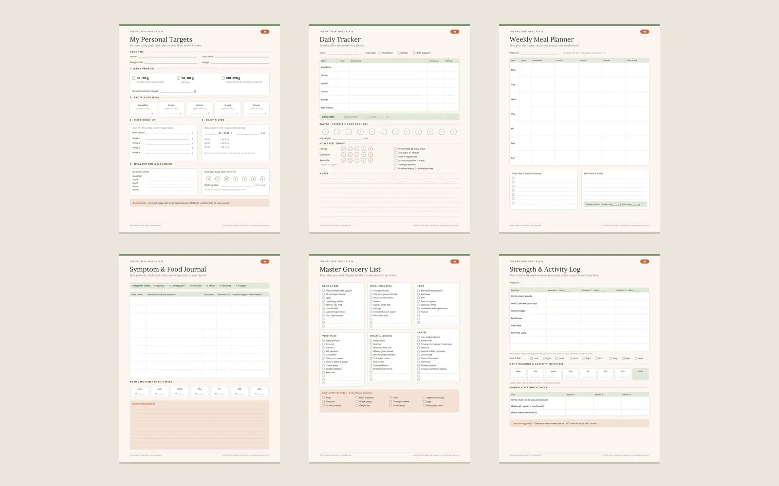Click the 'Bowel movements this week' heading

tap(151, 382)
